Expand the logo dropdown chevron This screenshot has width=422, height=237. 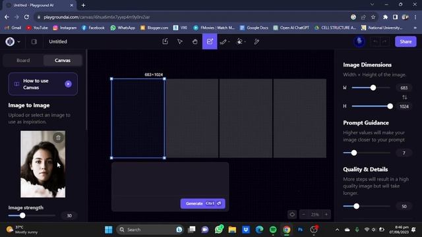click(19, 42)
